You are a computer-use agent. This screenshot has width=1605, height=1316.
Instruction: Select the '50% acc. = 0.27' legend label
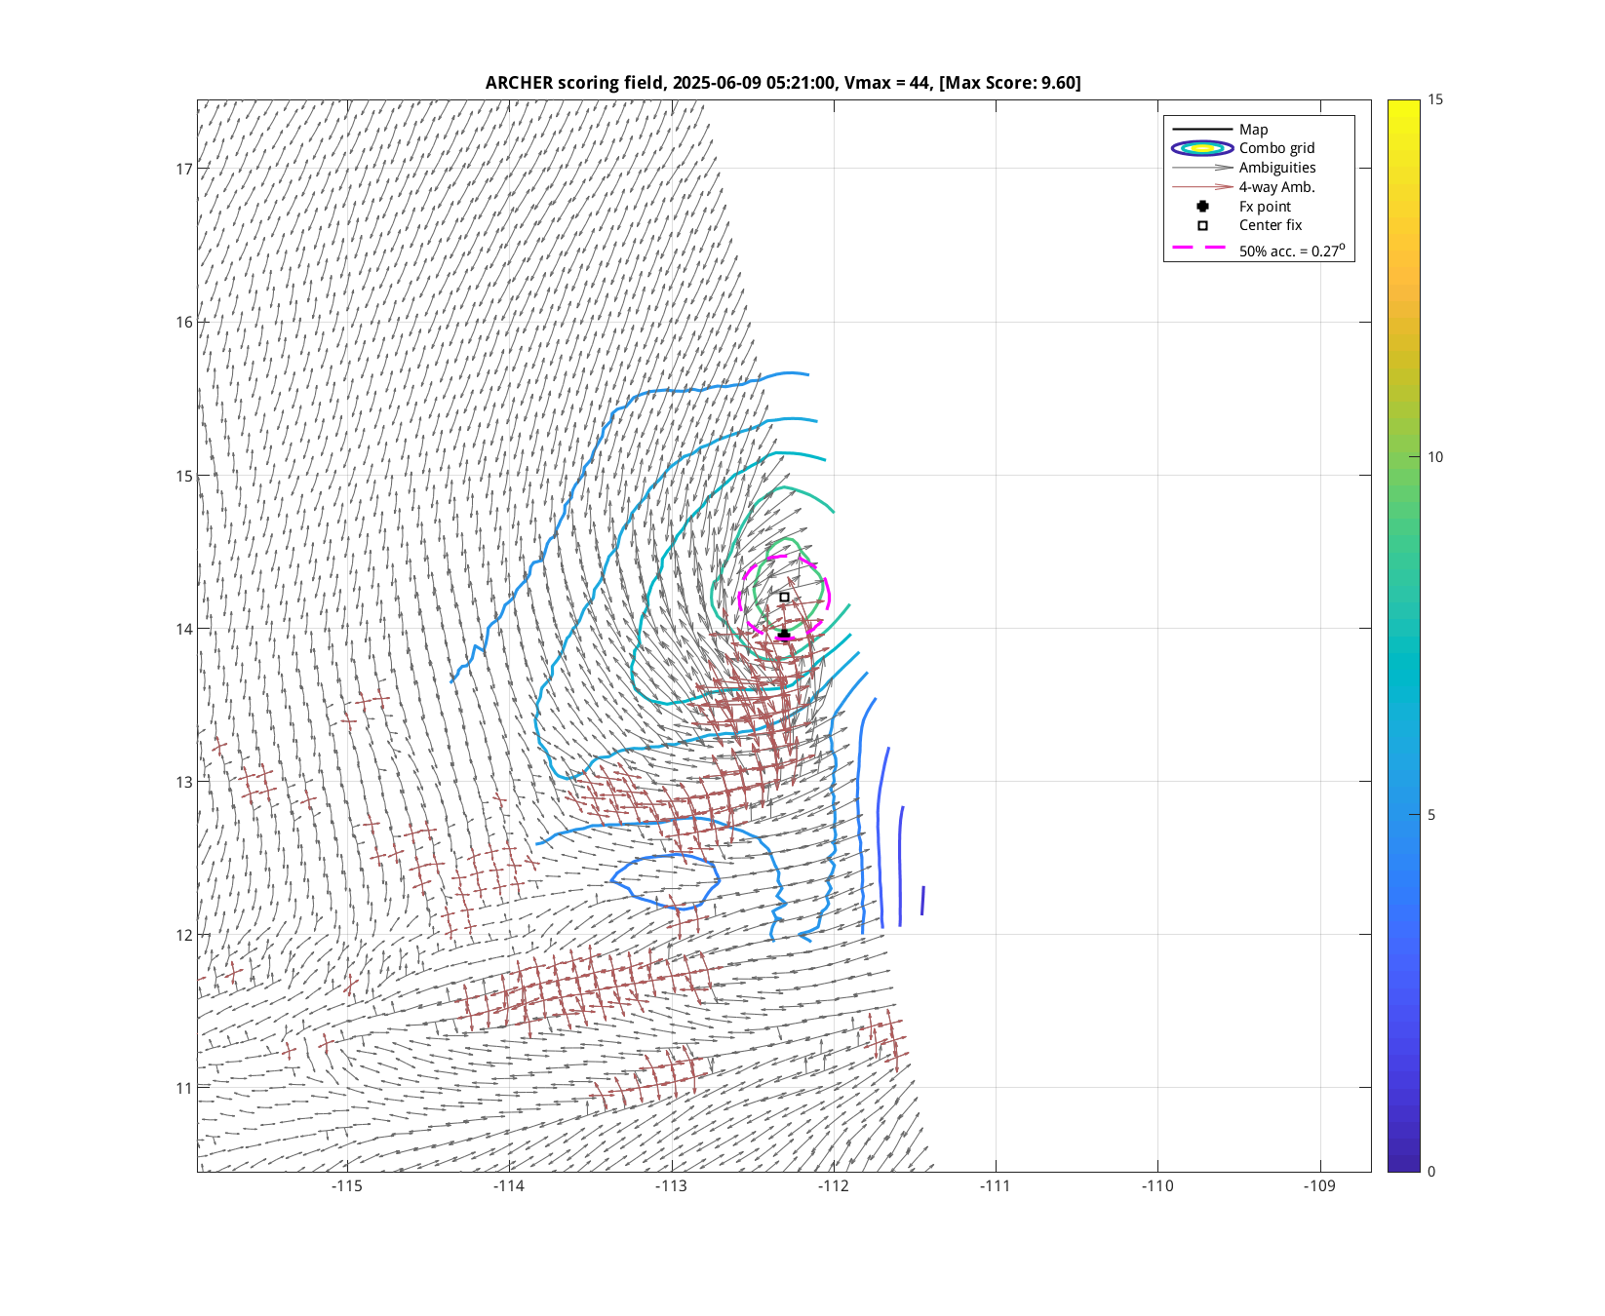[x=1291, y=251]
